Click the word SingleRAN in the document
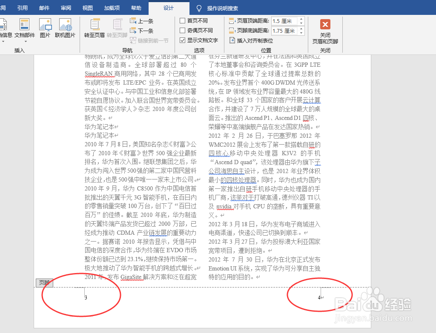 point(98,74)
